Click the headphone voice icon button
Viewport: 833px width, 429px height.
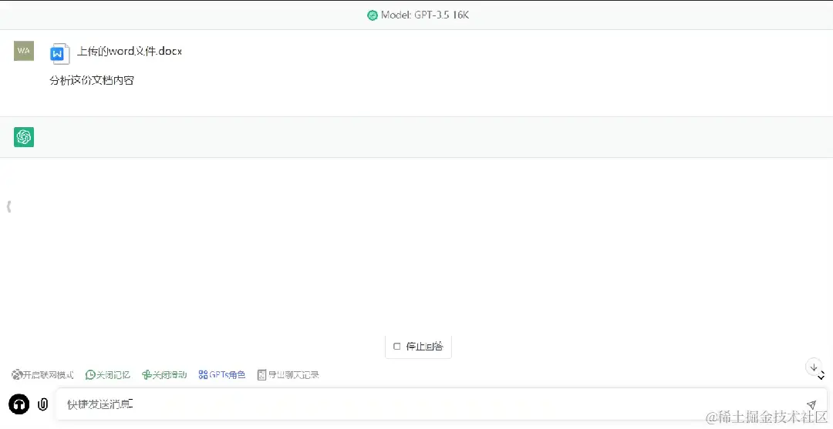coord(19,404)
